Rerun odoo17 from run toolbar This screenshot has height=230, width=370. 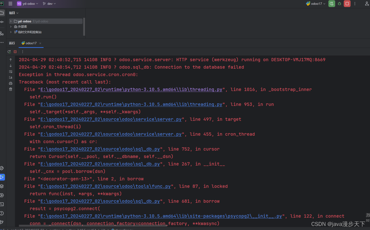9,52
